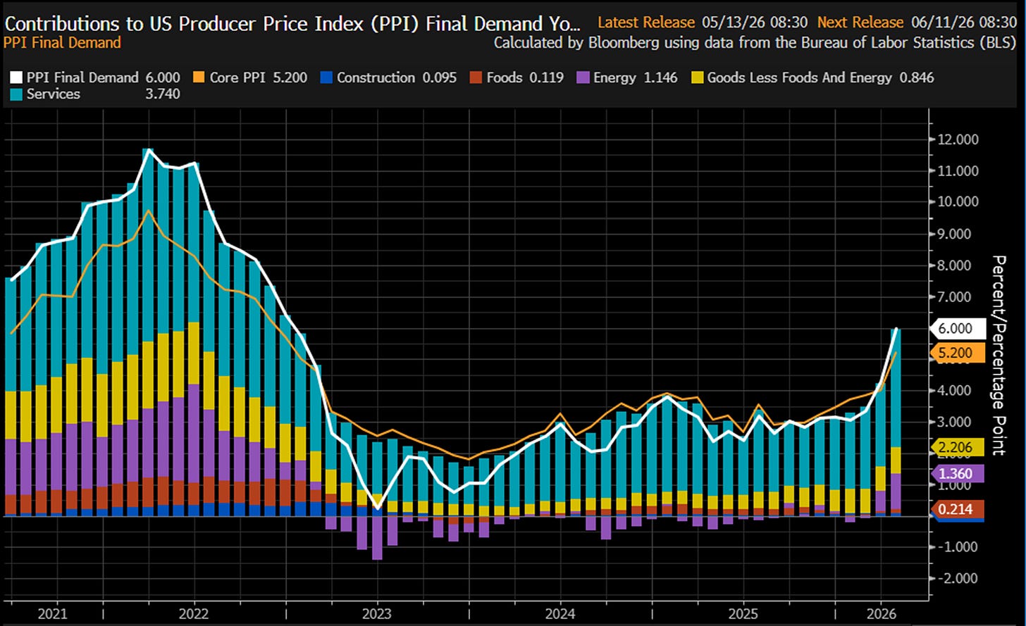
Task: Click the orange Core PPI legend swatch
Action: click(200, 77)
